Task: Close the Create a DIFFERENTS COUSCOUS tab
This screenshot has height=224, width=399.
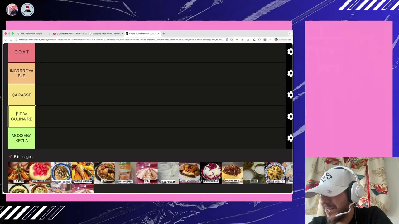Action: pyautogui.click(x=158, y=34)
